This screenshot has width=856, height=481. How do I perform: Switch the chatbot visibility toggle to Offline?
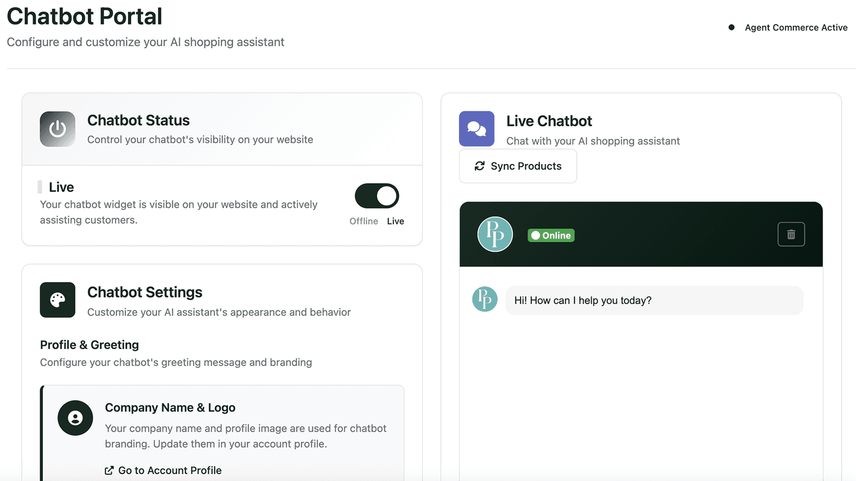376,196
